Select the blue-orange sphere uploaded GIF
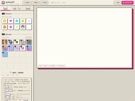This screenshot has width=135, height=101. pos(11,42)
